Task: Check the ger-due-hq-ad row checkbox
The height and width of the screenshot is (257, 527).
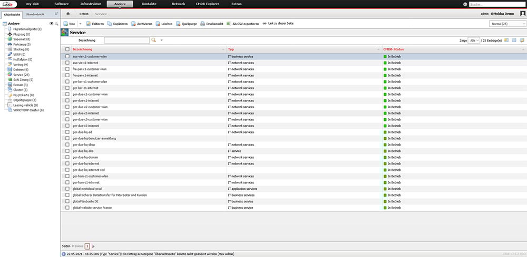Action: [67, 132]
